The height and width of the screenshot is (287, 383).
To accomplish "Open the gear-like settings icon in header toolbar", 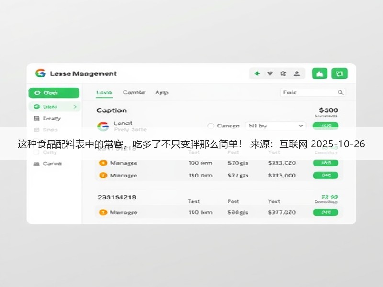I will [x=283, y=74].
